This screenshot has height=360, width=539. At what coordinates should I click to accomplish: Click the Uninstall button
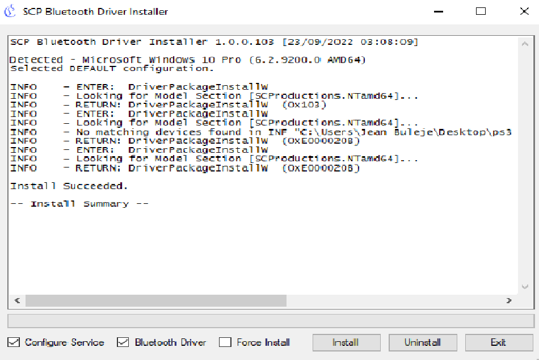point(423,342)
